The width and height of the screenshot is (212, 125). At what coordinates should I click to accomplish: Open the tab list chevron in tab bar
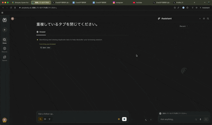coord(205,2)
